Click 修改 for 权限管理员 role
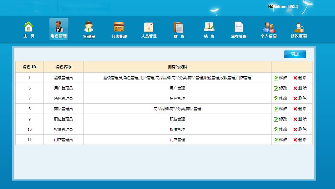335x189 pixels. click(281, 130)
